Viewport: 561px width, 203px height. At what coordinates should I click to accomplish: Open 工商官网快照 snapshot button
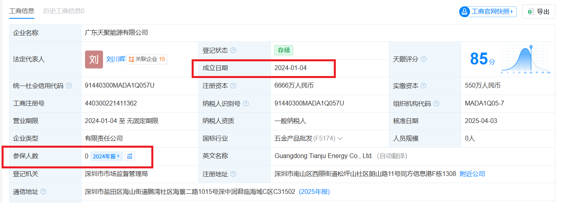(488, 12)
